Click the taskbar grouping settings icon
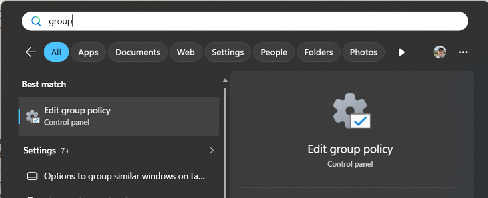This screenshot has height=198, width=488. [x=32, y=176]
